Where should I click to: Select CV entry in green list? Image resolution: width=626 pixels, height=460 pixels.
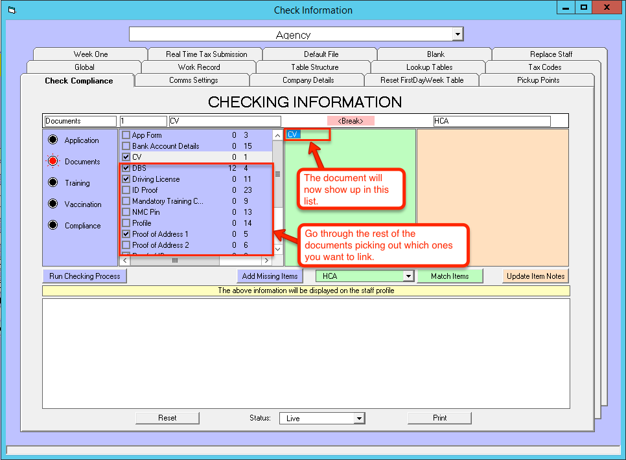click(294, 135)
